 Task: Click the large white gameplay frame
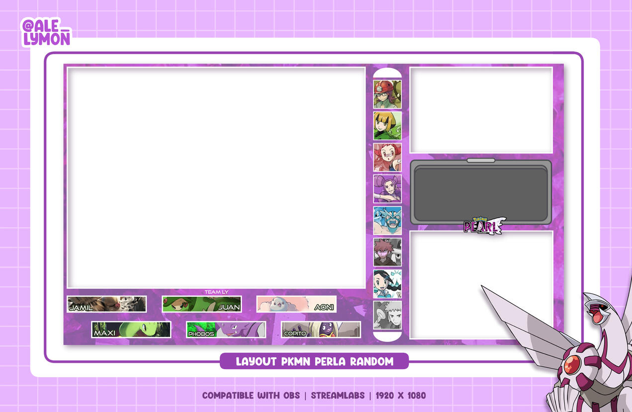pos(216,177)
